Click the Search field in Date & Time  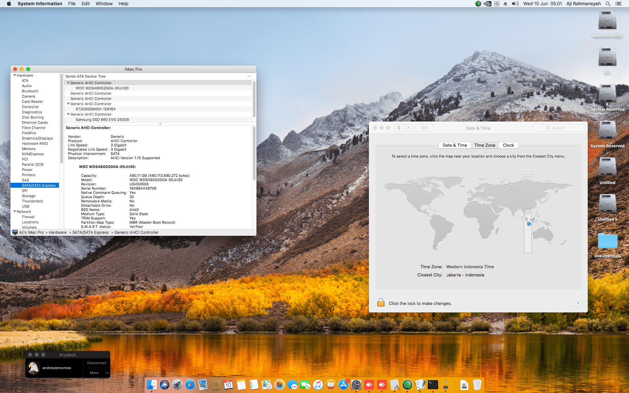(559, 128)
